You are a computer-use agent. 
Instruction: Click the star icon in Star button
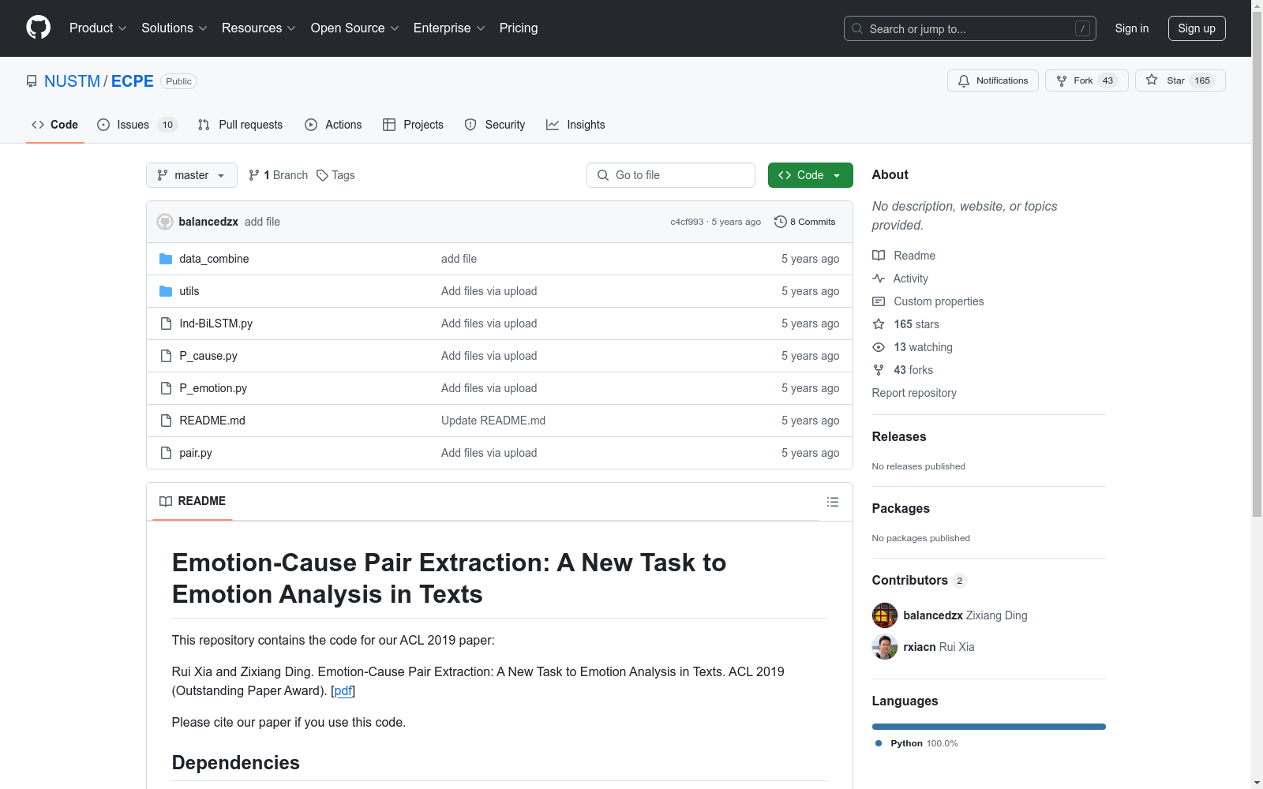pyautogui.click(x=1152, y=80)
